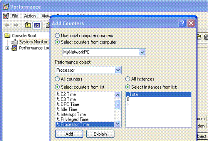Open the console system menu icon beside File
Screen dimensions: 208x141
pos(6,16)
